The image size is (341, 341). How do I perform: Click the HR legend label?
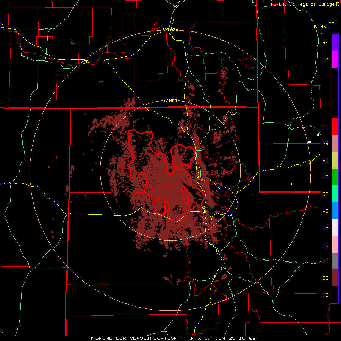(x=325, y=177)
